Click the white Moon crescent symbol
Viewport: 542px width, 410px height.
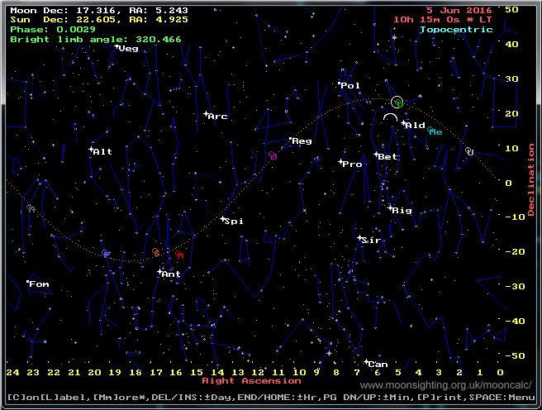pos(390,119)
